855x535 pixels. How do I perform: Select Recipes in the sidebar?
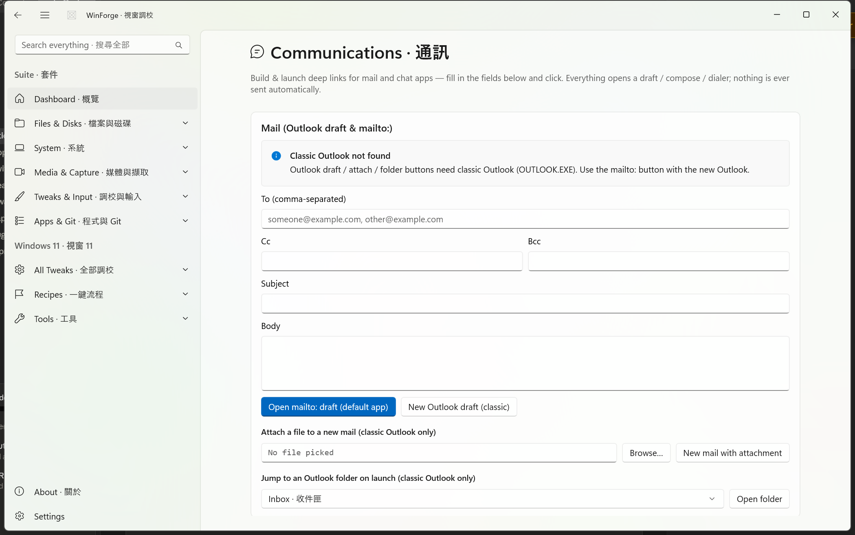tap(102, 294)
